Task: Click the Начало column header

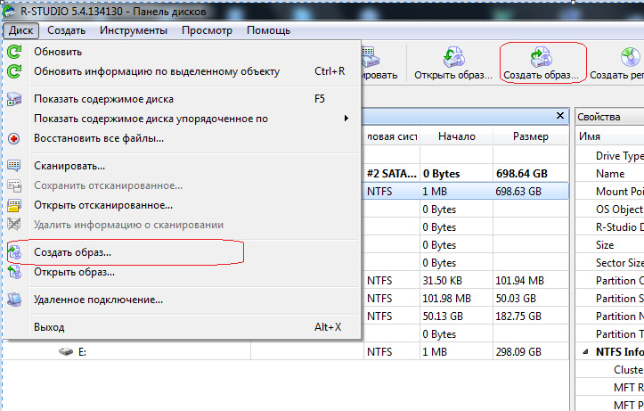Action: pos(456,136)
